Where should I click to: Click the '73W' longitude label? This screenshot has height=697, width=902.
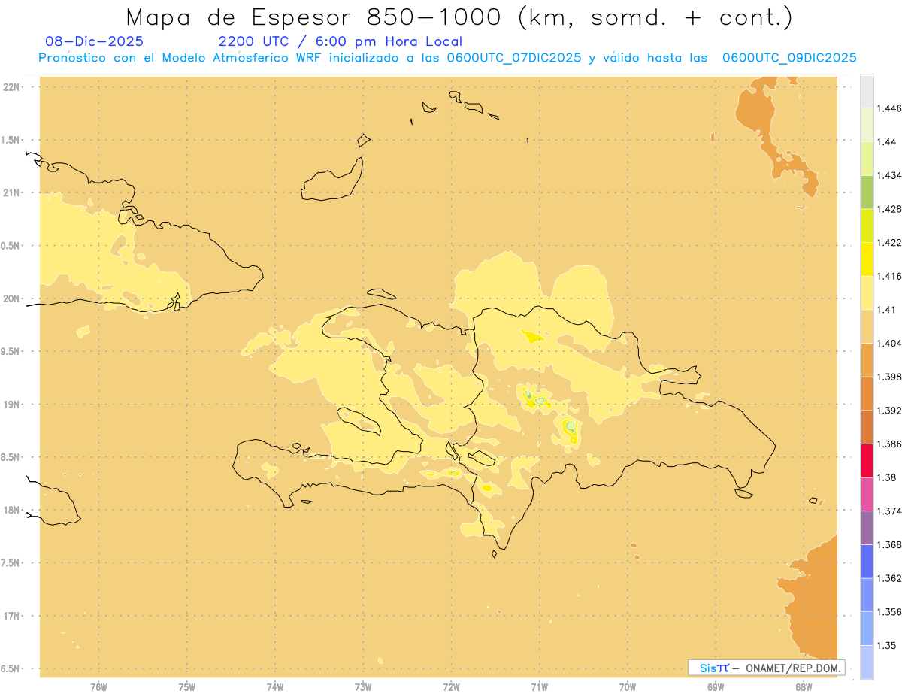point(363,686)
